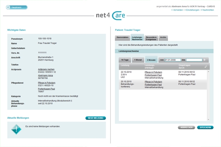Click scrollbar up arrow in Leistungsnachweise list
The height and width of the screenshot is (147, 221).
coord(208,72)
